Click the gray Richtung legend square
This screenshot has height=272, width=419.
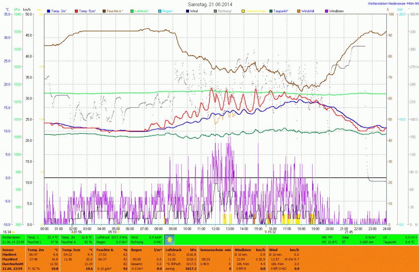[x=215, y=10]
